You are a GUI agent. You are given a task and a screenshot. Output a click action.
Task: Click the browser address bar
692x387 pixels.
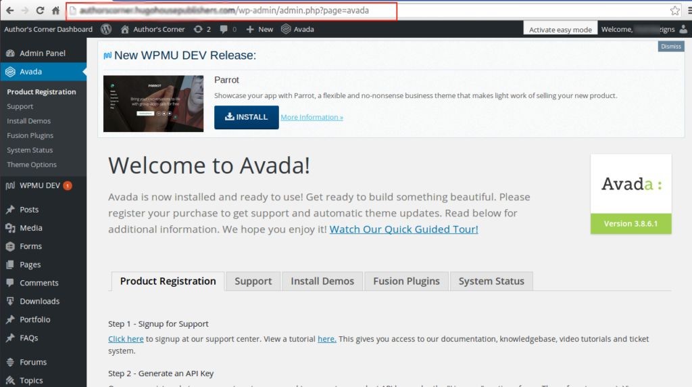pyautogui.click(x=365, y=11)
